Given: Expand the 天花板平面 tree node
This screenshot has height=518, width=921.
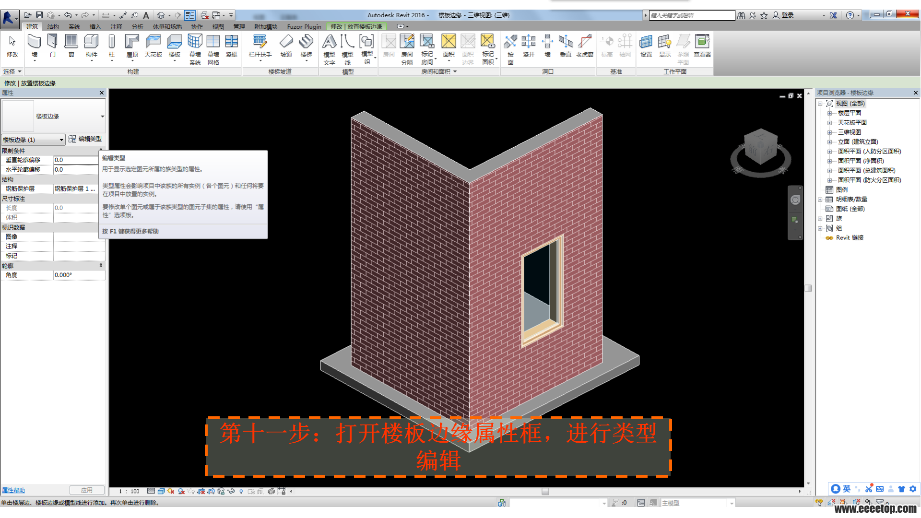Looking at the screenshot, I should (829, 123).
